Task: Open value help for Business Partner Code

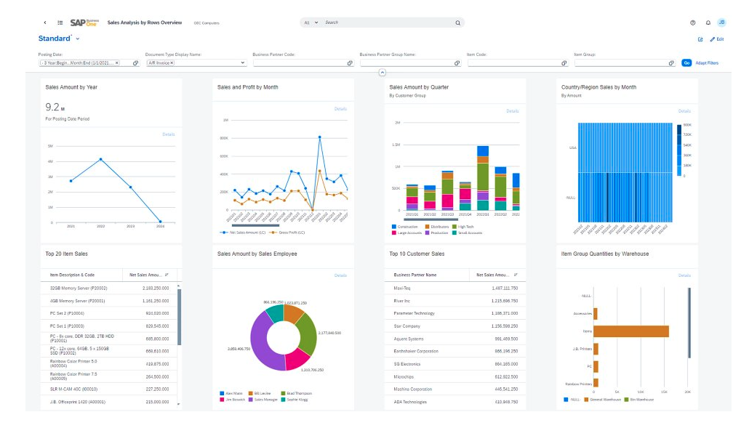Action: [351, 63]
